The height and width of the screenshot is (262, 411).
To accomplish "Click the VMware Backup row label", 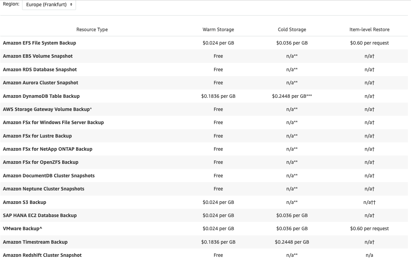I will tap(22, 228).
